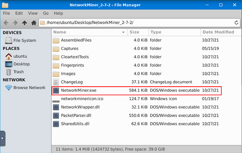Image resolution: width=242 pixels, height=153 pixels.
Task: Select the AssembledFiles folder icon
Action: click(x=56, y=40)
